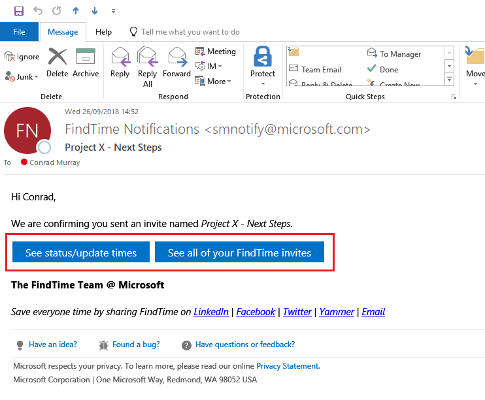Open the Yammer share link
Image resolution: width=485 pixels, height=400 pixels.
(x=337, y=312)
